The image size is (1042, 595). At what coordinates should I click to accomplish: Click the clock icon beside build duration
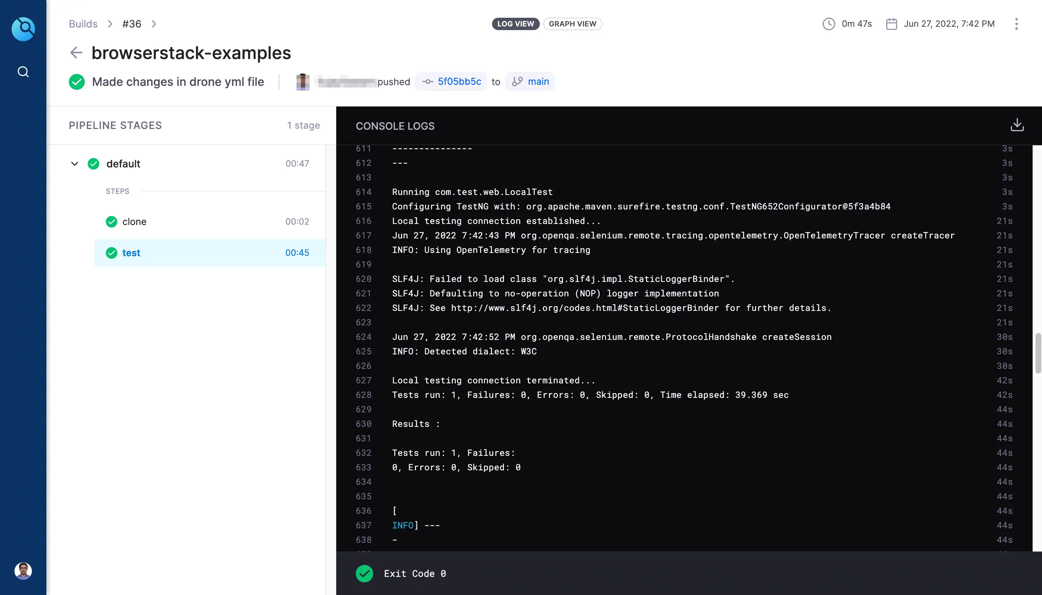(828, 24)
